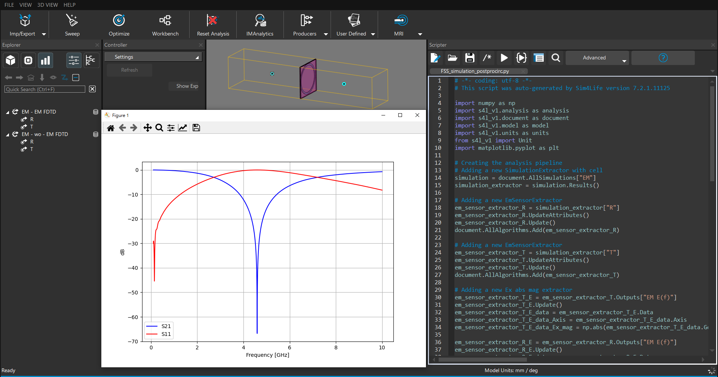Activate the zoom magnifier in Figure 1
The image size is (718, 377).
pos(159,128)
